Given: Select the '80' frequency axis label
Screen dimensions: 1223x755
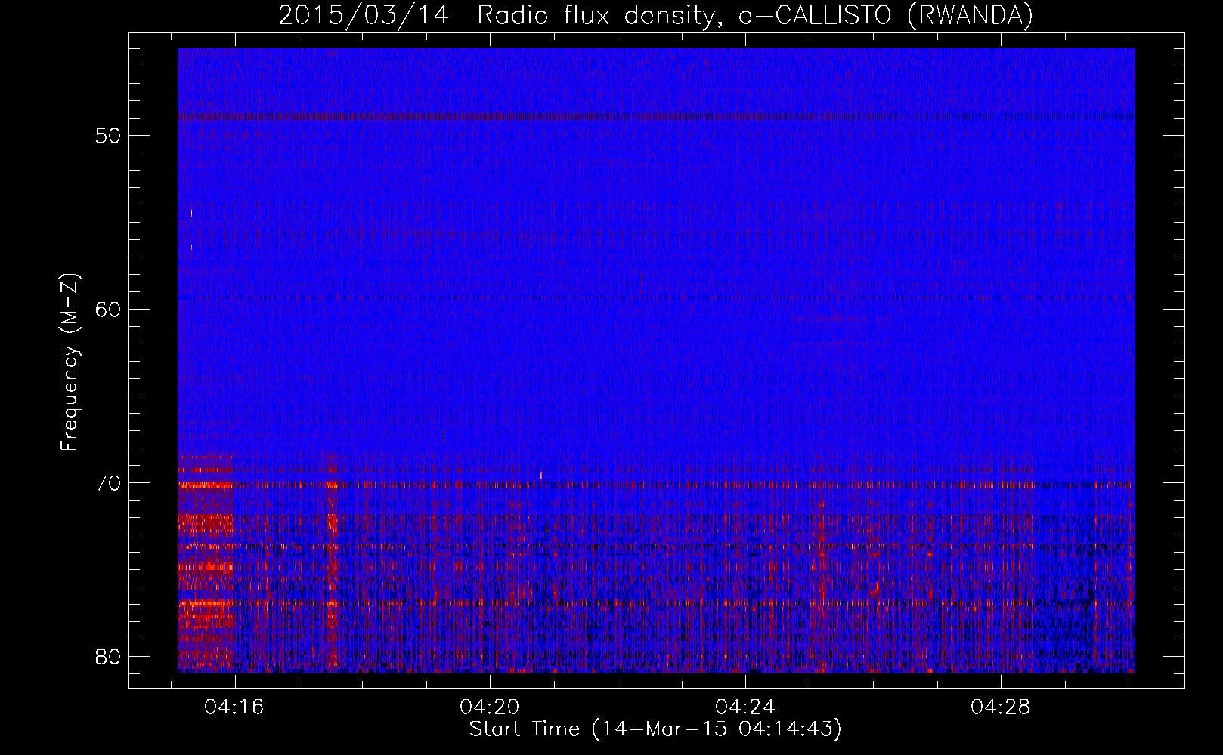Looking at the screenshot, I should tap(108, 657).
